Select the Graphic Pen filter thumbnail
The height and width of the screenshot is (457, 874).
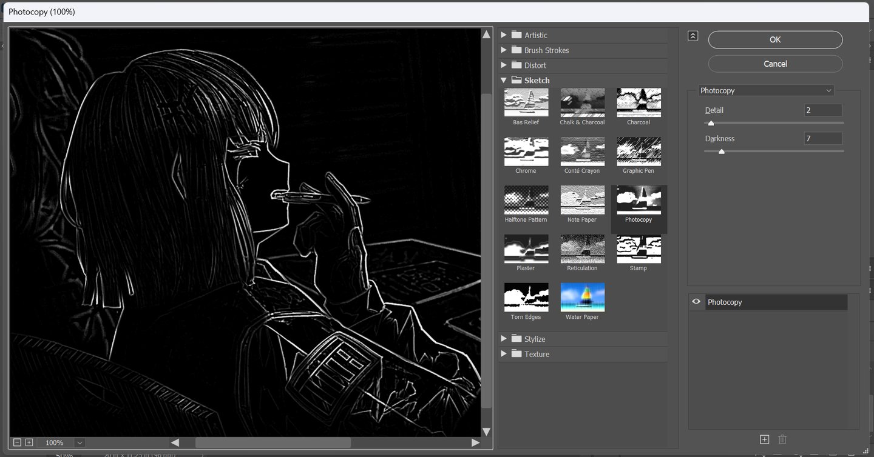tap(639, 152)
